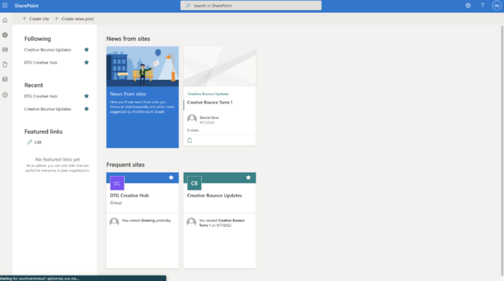The width and height of the screenshot is (504, 281).
Task: Click Daniel Ginn author name
Action: [209, 118]
